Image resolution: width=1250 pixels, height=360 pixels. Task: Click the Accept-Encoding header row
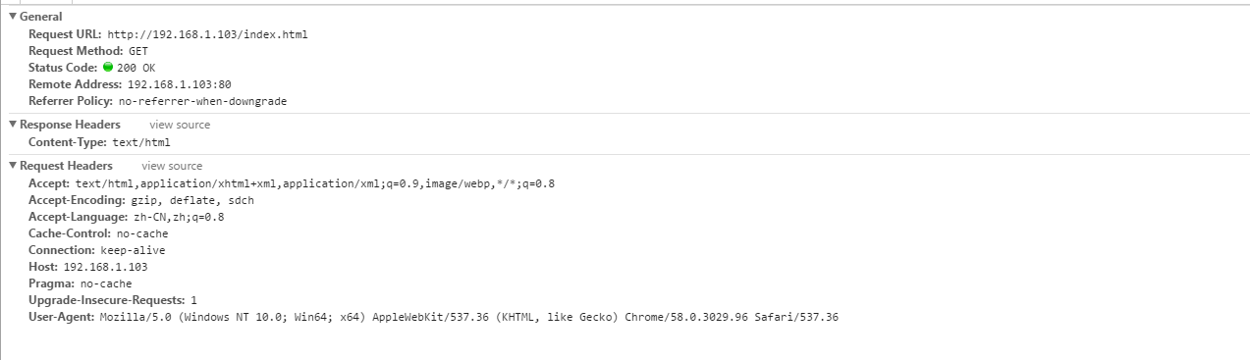[x=141, y=200]
